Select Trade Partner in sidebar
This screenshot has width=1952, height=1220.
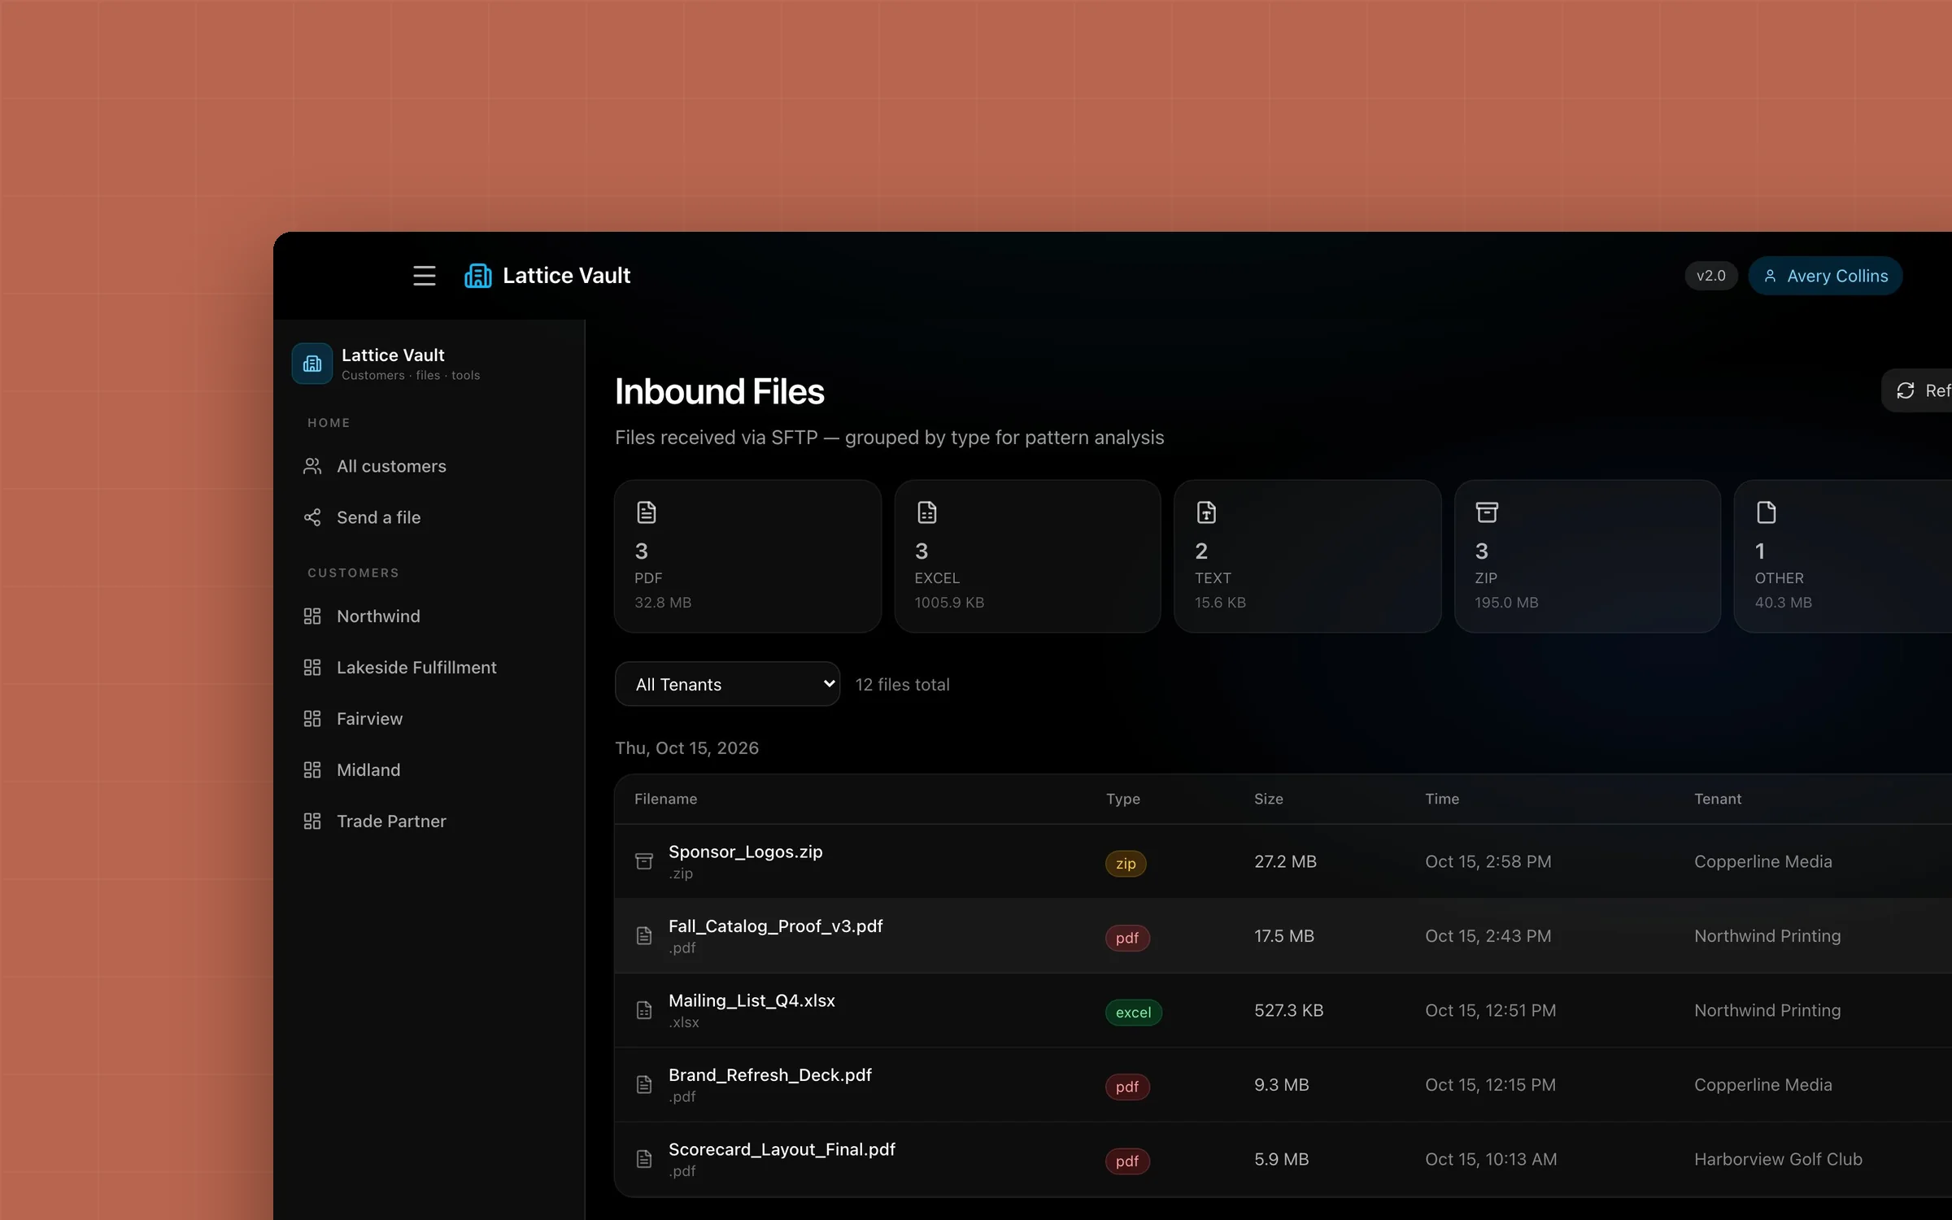(x=429, y=821)
